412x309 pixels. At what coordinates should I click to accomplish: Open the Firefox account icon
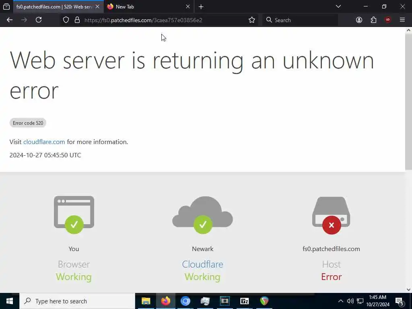359,20
